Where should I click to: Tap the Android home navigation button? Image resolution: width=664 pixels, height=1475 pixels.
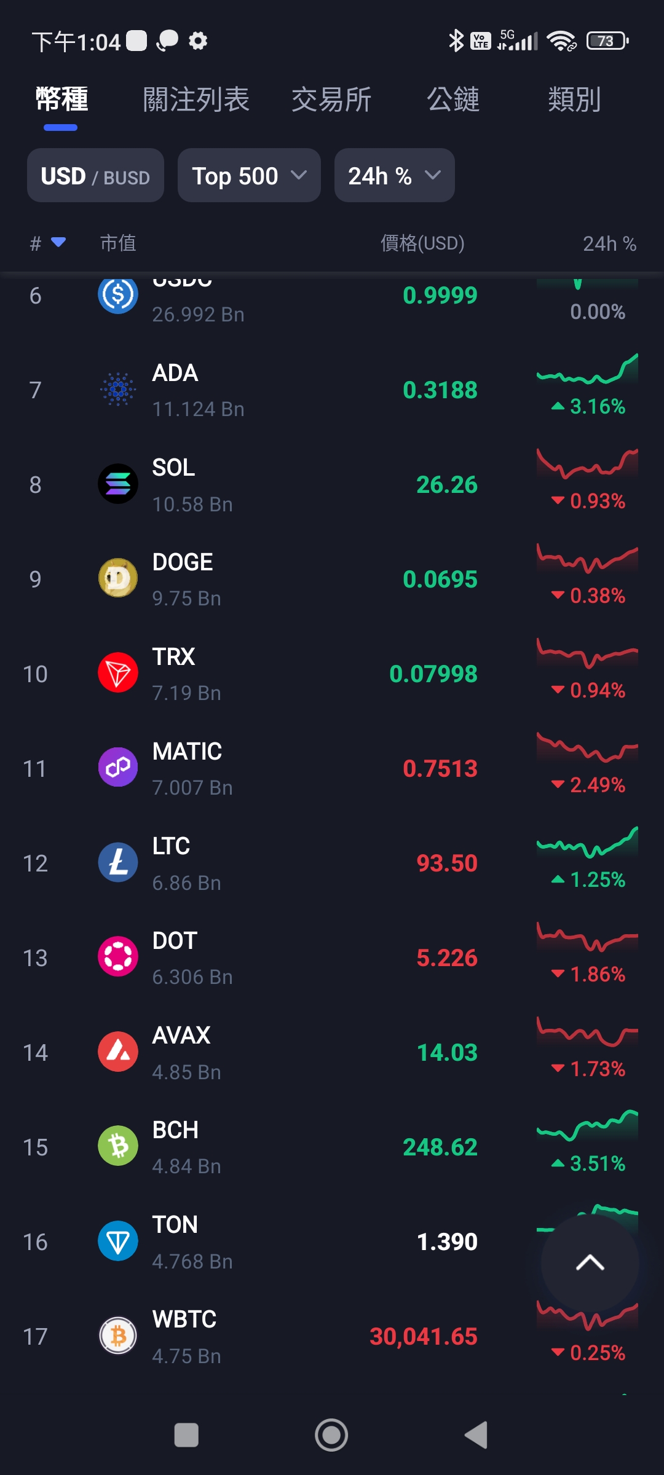point(331,1435)
